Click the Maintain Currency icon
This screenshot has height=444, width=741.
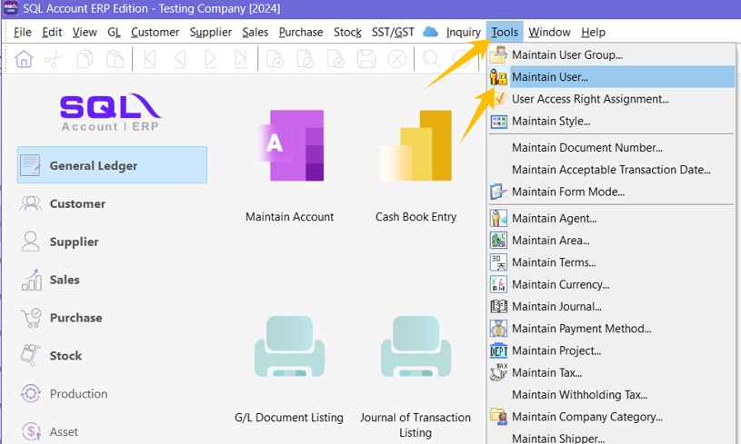498,284
